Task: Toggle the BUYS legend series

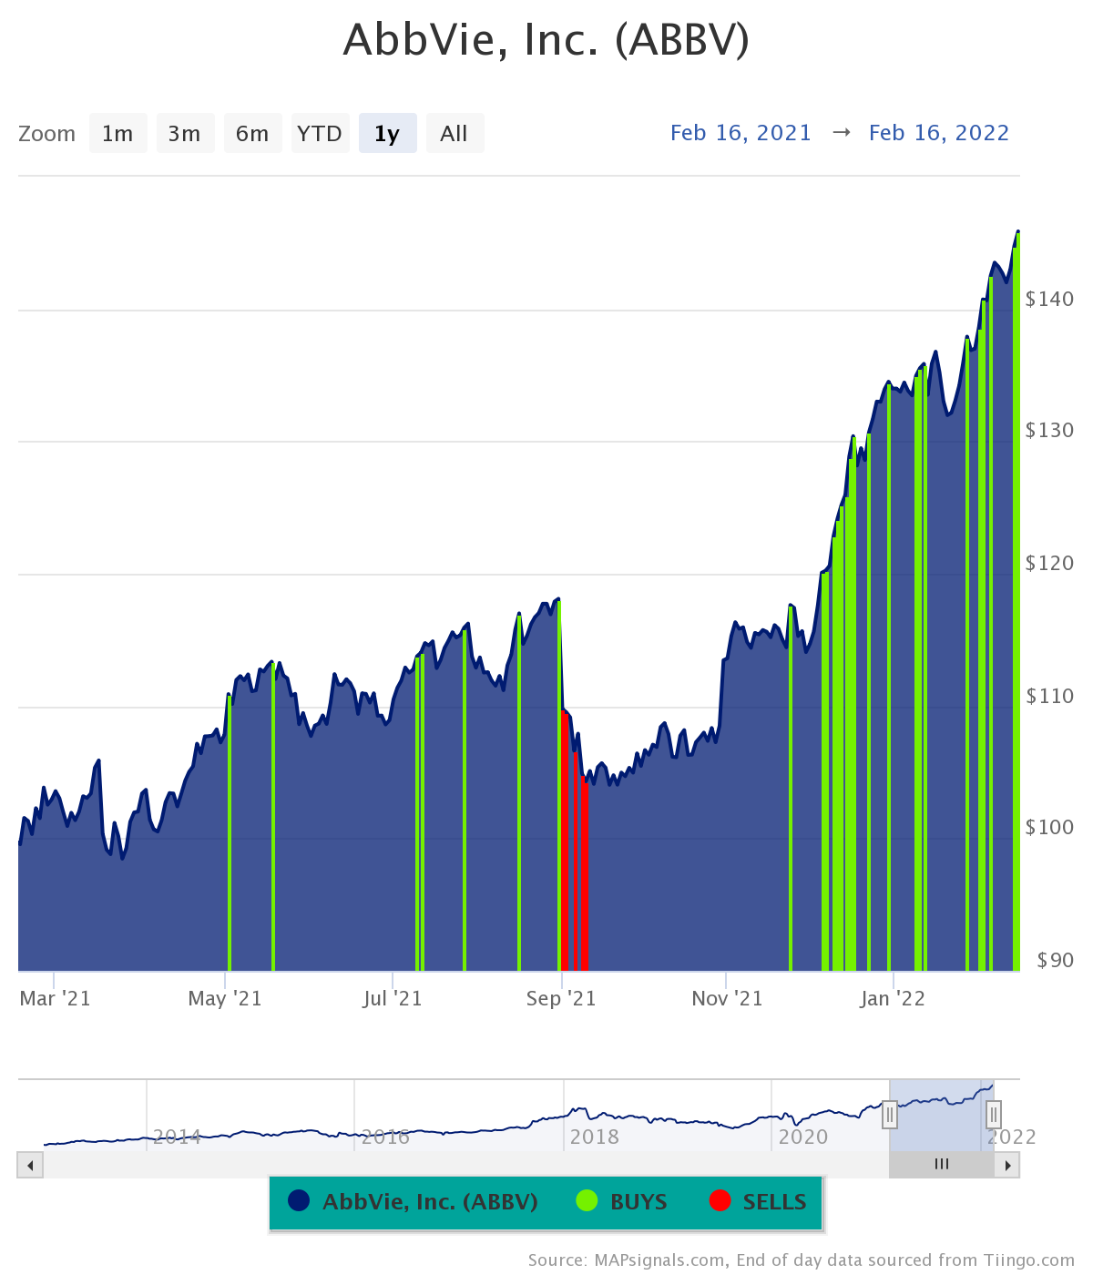Action: click(622, 1202)
